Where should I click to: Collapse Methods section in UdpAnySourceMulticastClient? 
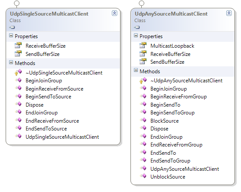pos(136,70)
